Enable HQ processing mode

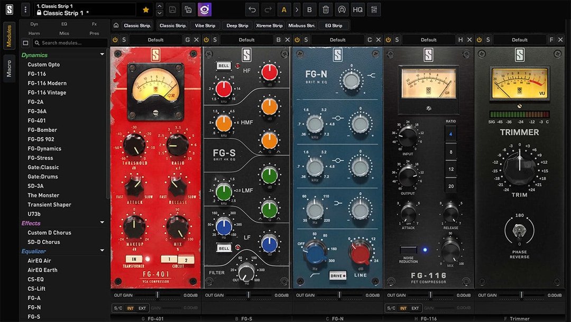pos(357,9)
